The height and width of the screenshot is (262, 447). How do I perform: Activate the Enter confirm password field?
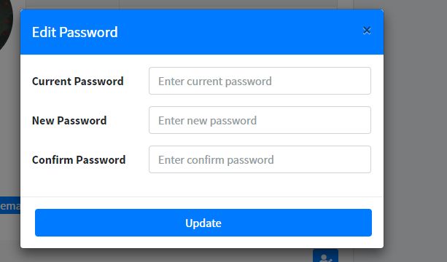260,159
